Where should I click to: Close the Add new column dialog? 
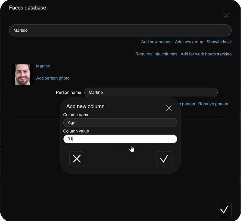(169, 108)
